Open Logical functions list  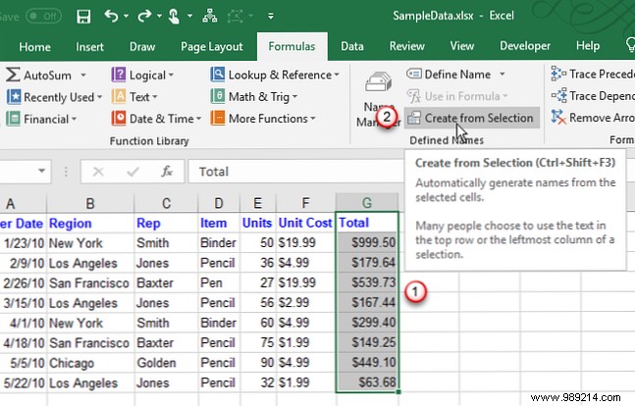point(142,75)
